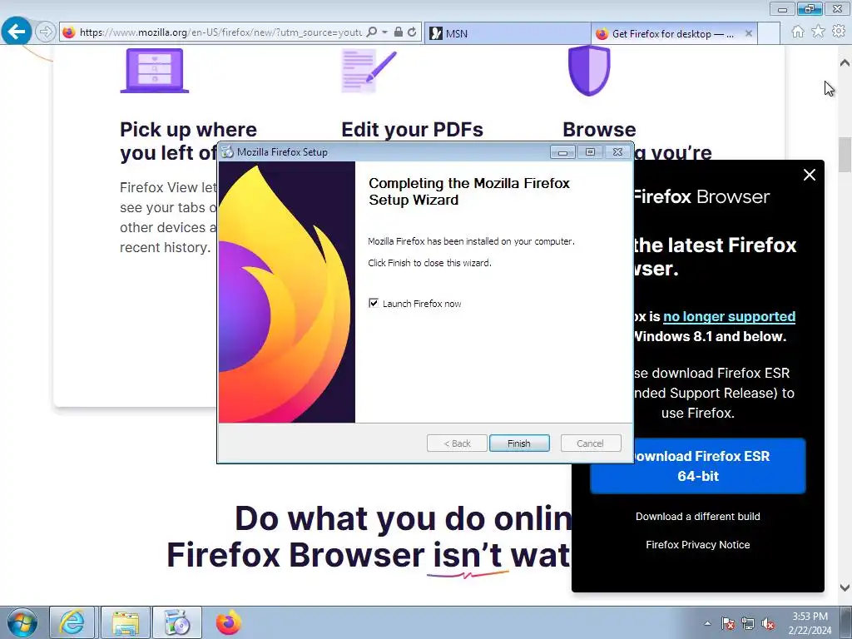This screenshot has height=639, width=852.
Task: Click the Download a different build link
Action: 698,516
